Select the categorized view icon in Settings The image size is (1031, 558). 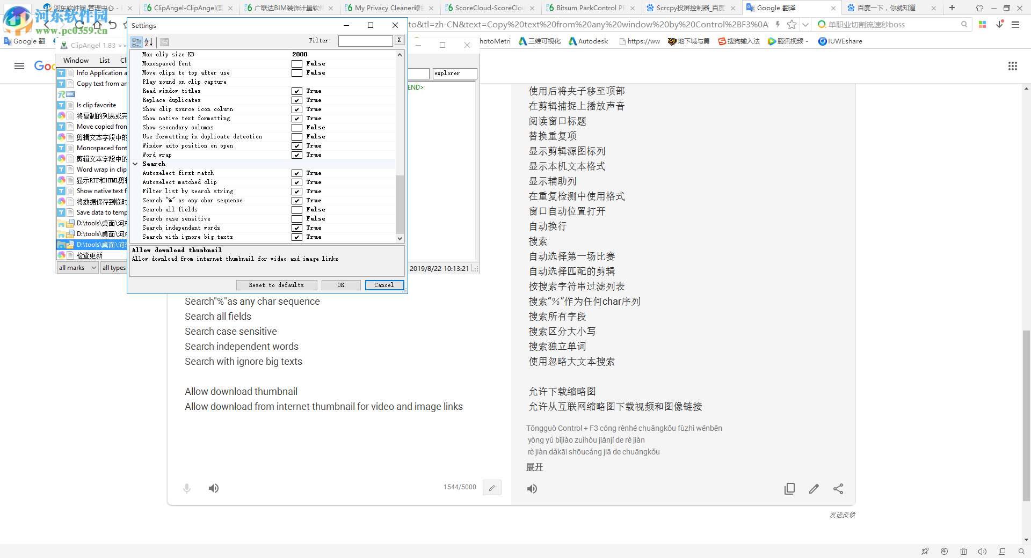tap(136, 42)
